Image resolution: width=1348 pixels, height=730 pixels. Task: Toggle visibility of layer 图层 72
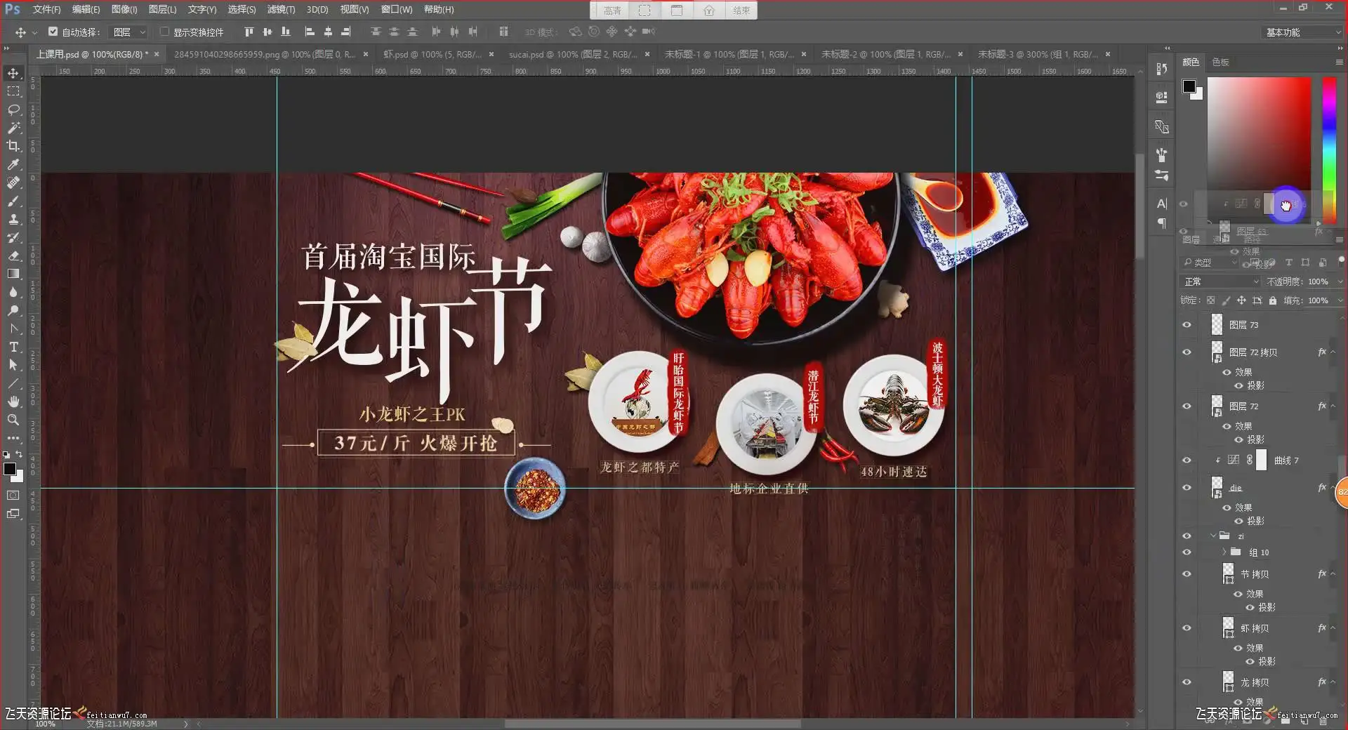pyautogui.click(x=1187, y=406)
